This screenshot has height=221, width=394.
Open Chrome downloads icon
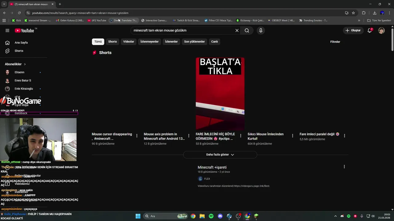click(x=375, y=13)
